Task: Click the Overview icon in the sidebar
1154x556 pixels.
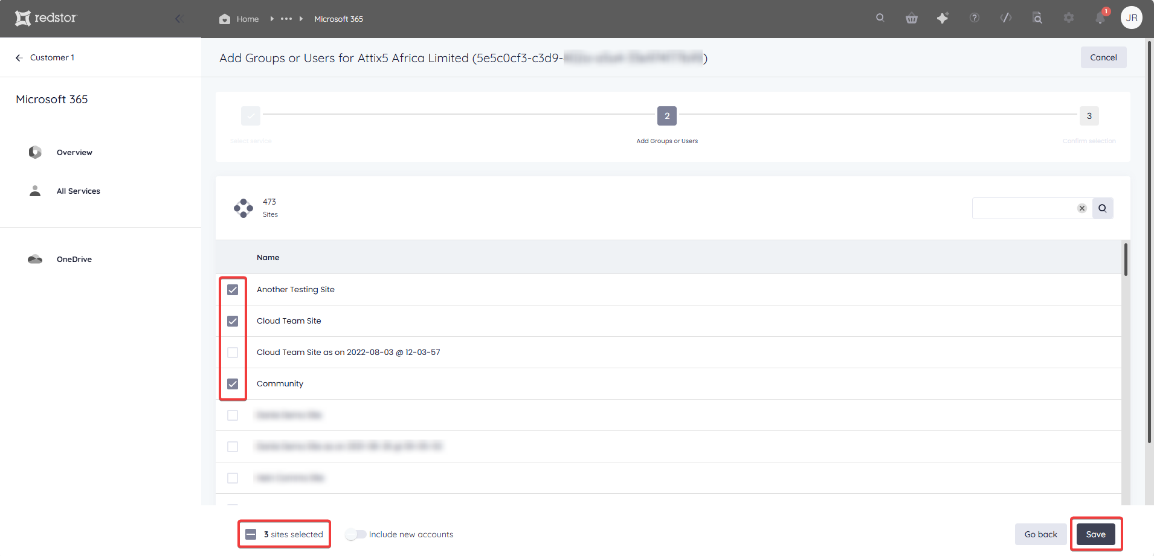Action: click(x=35, y=152)
